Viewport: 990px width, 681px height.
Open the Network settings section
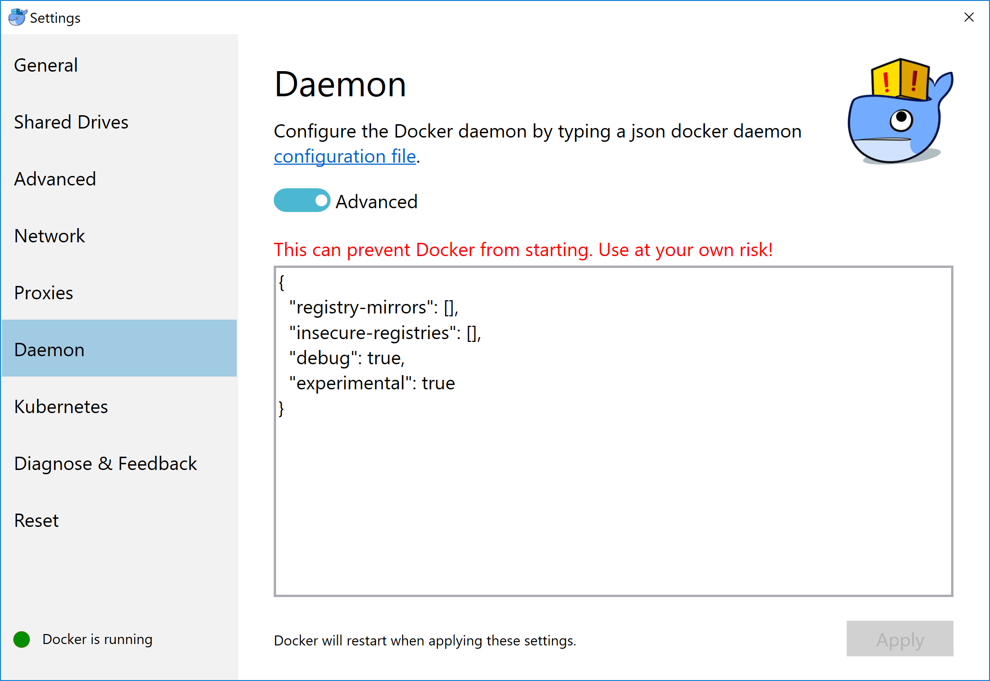click(x=50, y=236)
